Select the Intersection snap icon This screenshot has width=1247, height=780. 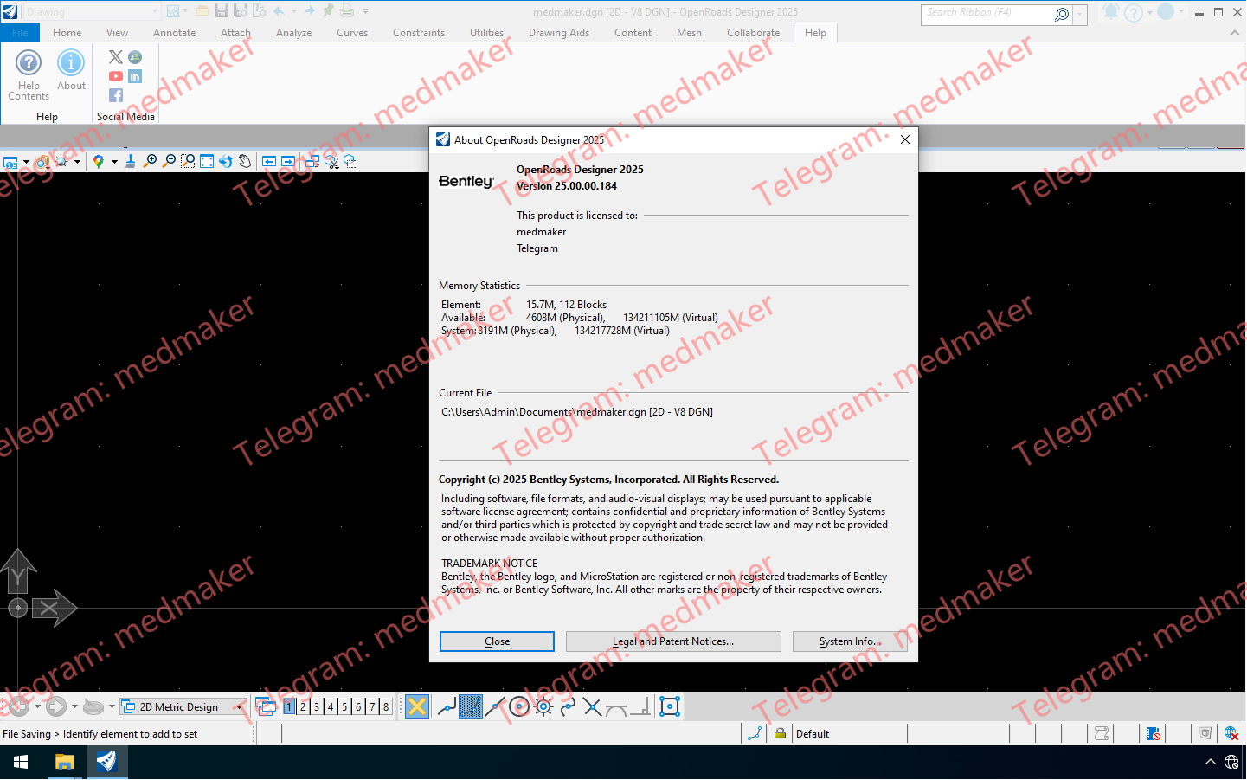[592, 707]
